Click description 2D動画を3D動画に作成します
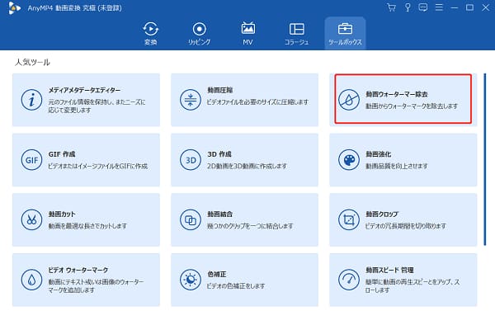495x311 pixels. tap(247, 166)
